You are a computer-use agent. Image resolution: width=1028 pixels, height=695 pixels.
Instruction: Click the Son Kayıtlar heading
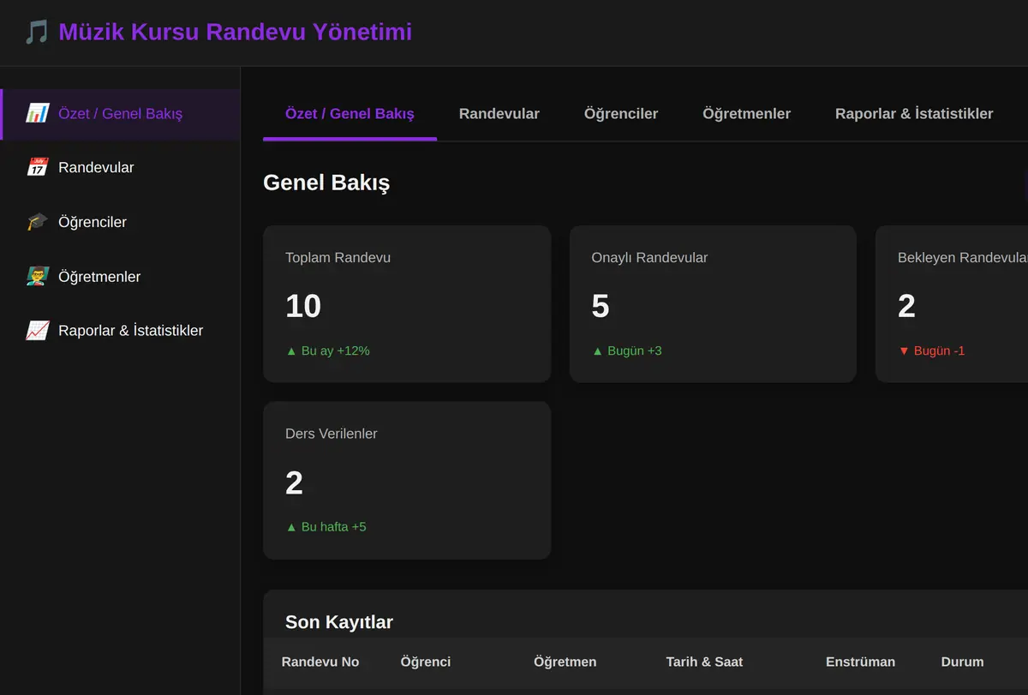pos(339,622)
